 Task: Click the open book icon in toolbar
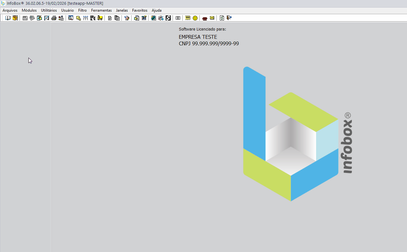pos(8,18)
